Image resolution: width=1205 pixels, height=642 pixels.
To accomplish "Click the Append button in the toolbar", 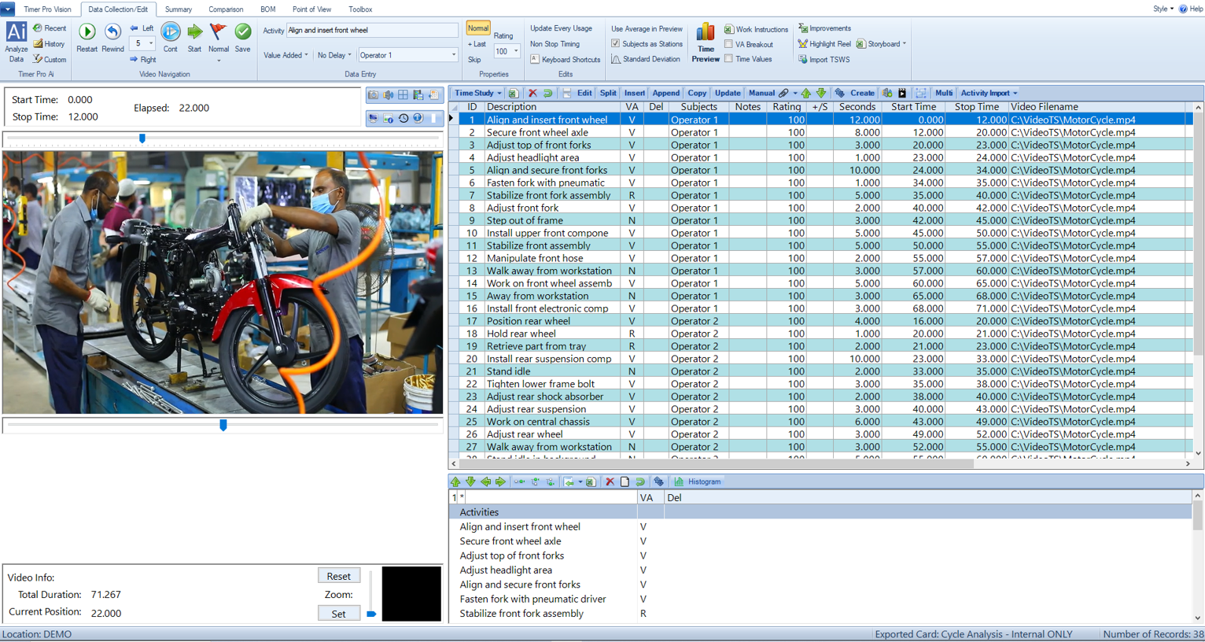I will coord(665,93).
